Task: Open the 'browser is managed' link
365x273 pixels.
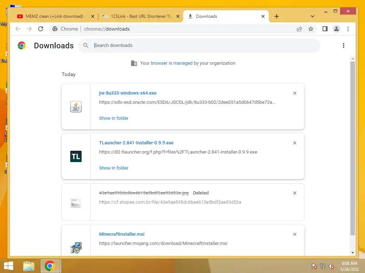Action: pyautogui.click(x=171, y=63)
